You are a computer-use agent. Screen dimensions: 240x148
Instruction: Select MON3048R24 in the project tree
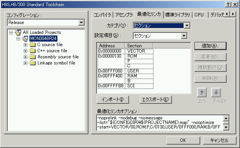click(43, 39)
